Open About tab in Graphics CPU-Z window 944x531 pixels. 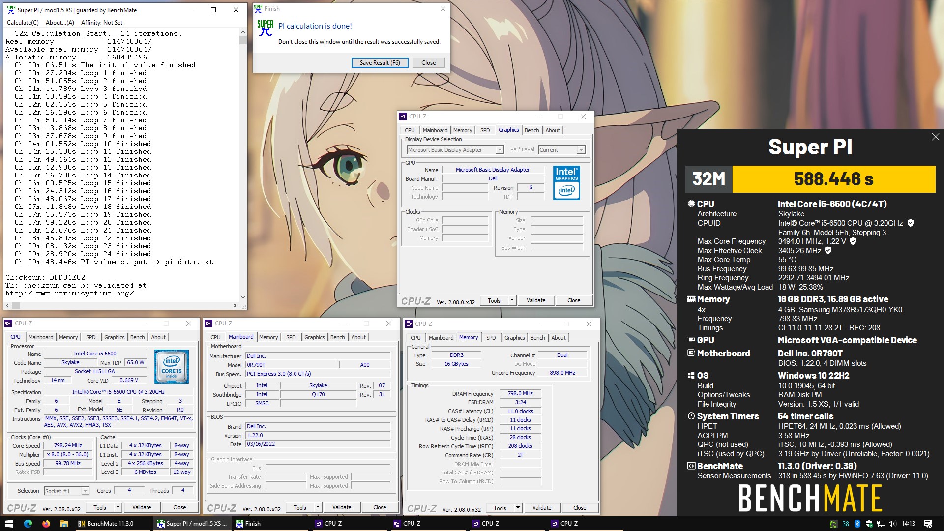tap(553, 130)
